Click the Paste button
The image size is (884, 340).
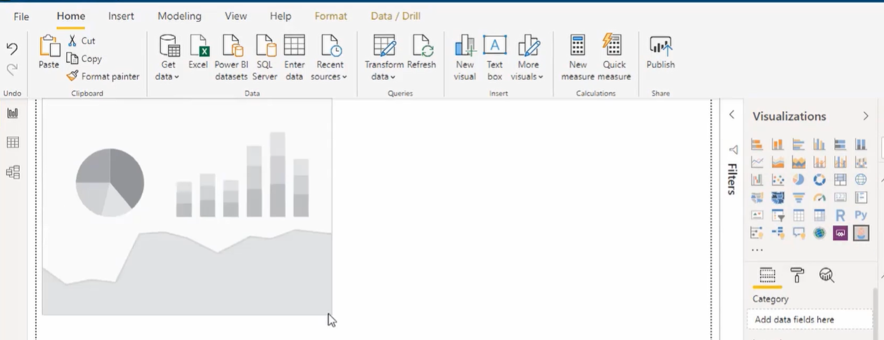coord(49,52)
